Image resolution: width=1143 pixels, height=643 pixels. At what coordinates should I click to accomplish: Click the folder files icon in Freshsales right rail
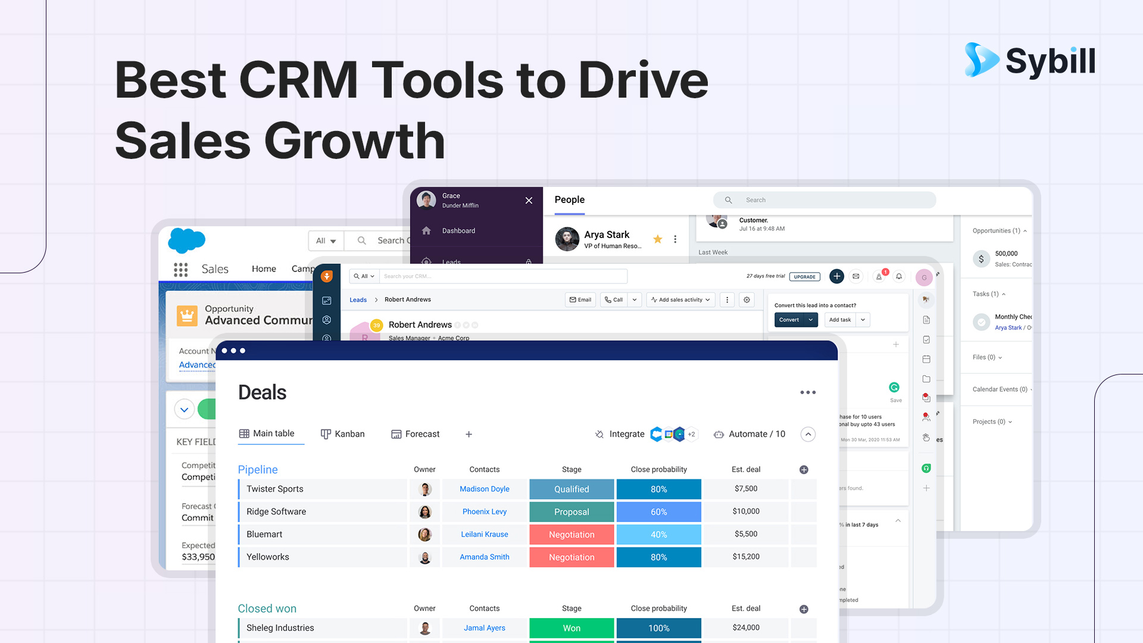[926, 379]
